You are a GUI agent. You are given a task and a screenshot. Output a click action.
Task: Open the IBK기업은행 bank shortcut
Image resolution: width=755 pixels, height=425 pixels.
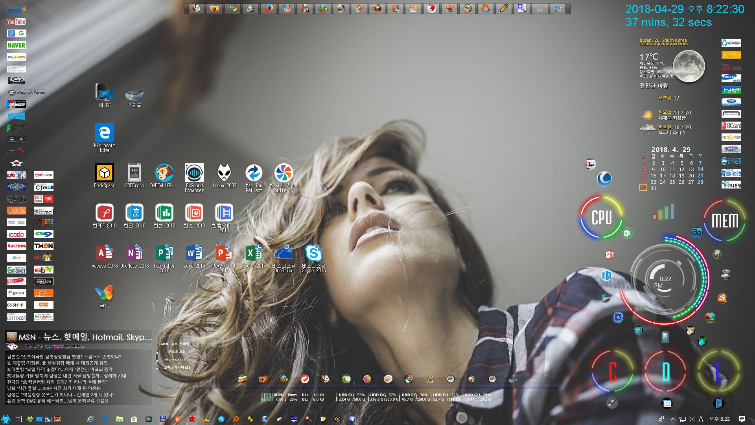[731, 173]
